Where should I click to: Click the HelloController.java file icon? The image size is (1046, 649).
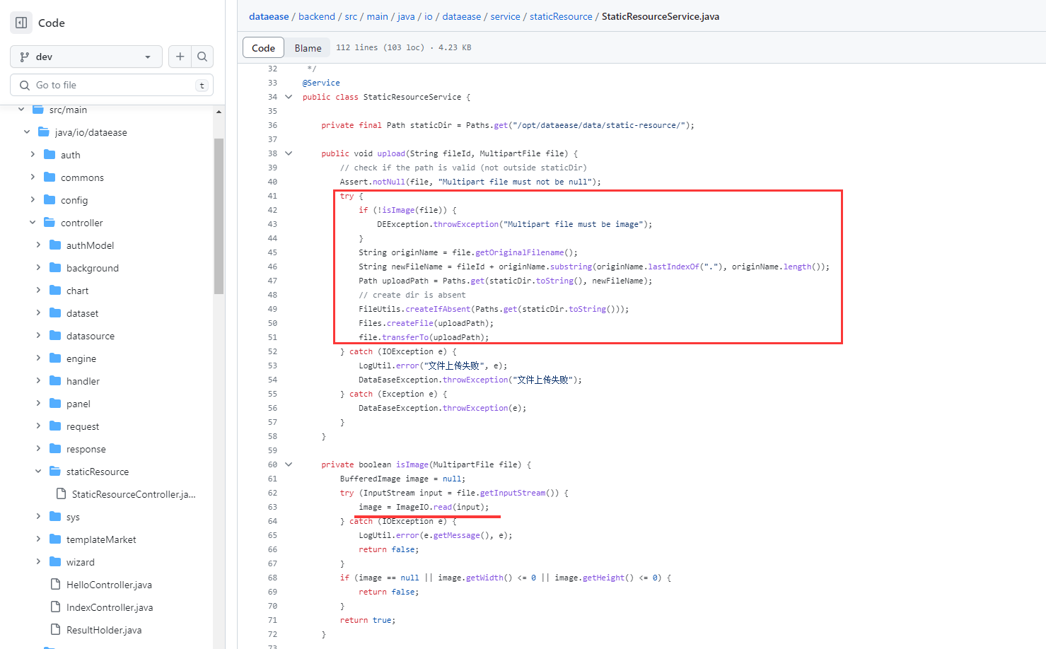55,585
